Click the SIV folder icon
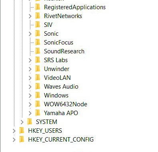 [x=38, y=24]
